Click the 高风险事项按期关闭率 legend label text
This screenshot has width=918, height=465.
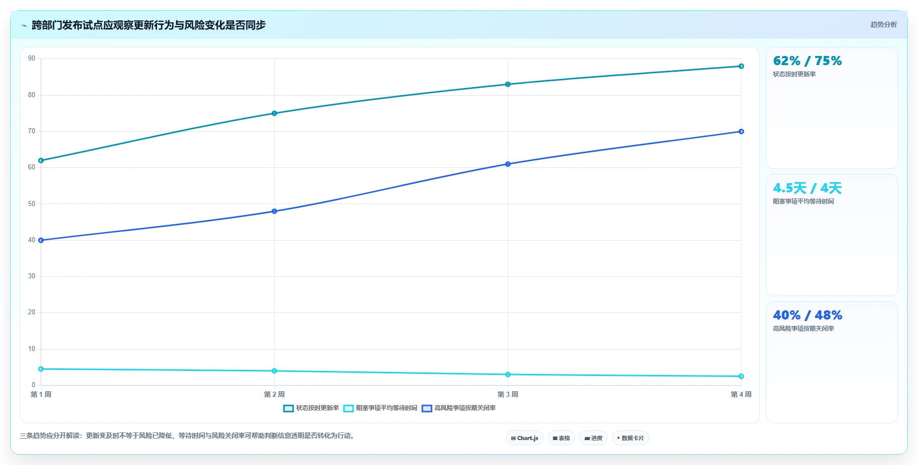pos(465,408)
